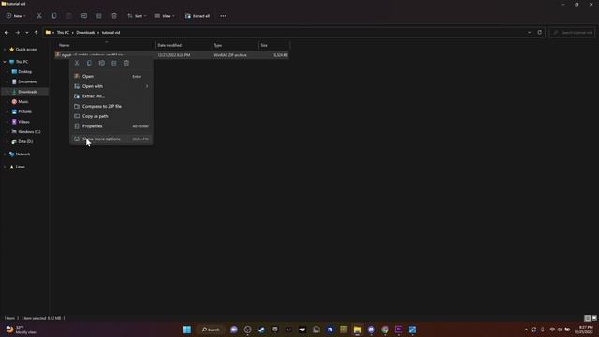Viewport: 599px width, 337px height.
Task: Click the weather widget on the taskbar
Action: [21, 330]
